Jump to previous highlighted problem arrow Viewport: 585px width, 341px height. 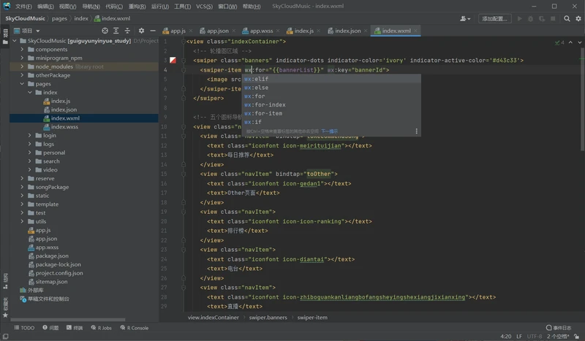(x=570, y=42)
